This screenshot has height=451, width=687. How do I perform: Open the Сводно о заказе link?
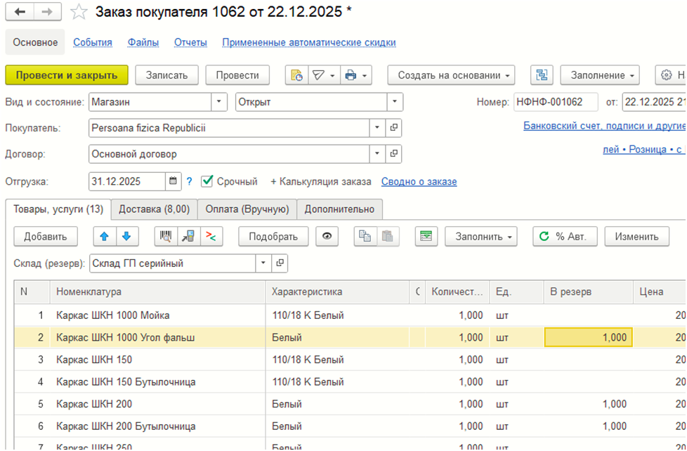click(419, 181)
